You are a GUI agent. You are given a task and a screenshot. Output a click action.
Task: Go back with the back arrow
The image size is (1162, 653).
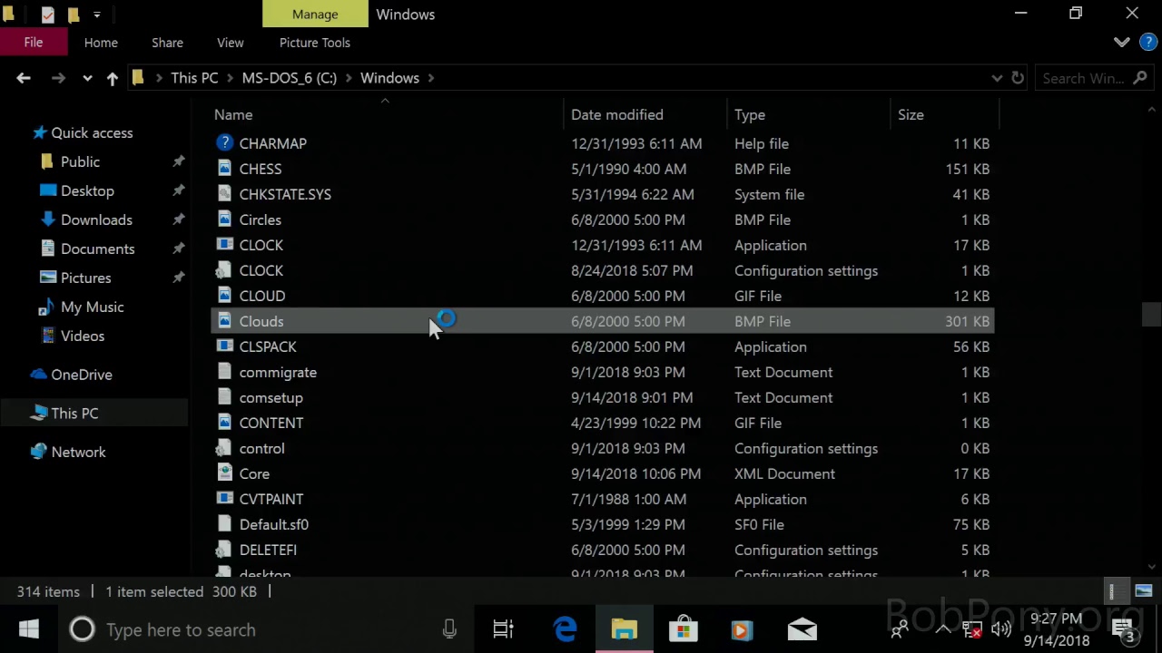(24, 78)
